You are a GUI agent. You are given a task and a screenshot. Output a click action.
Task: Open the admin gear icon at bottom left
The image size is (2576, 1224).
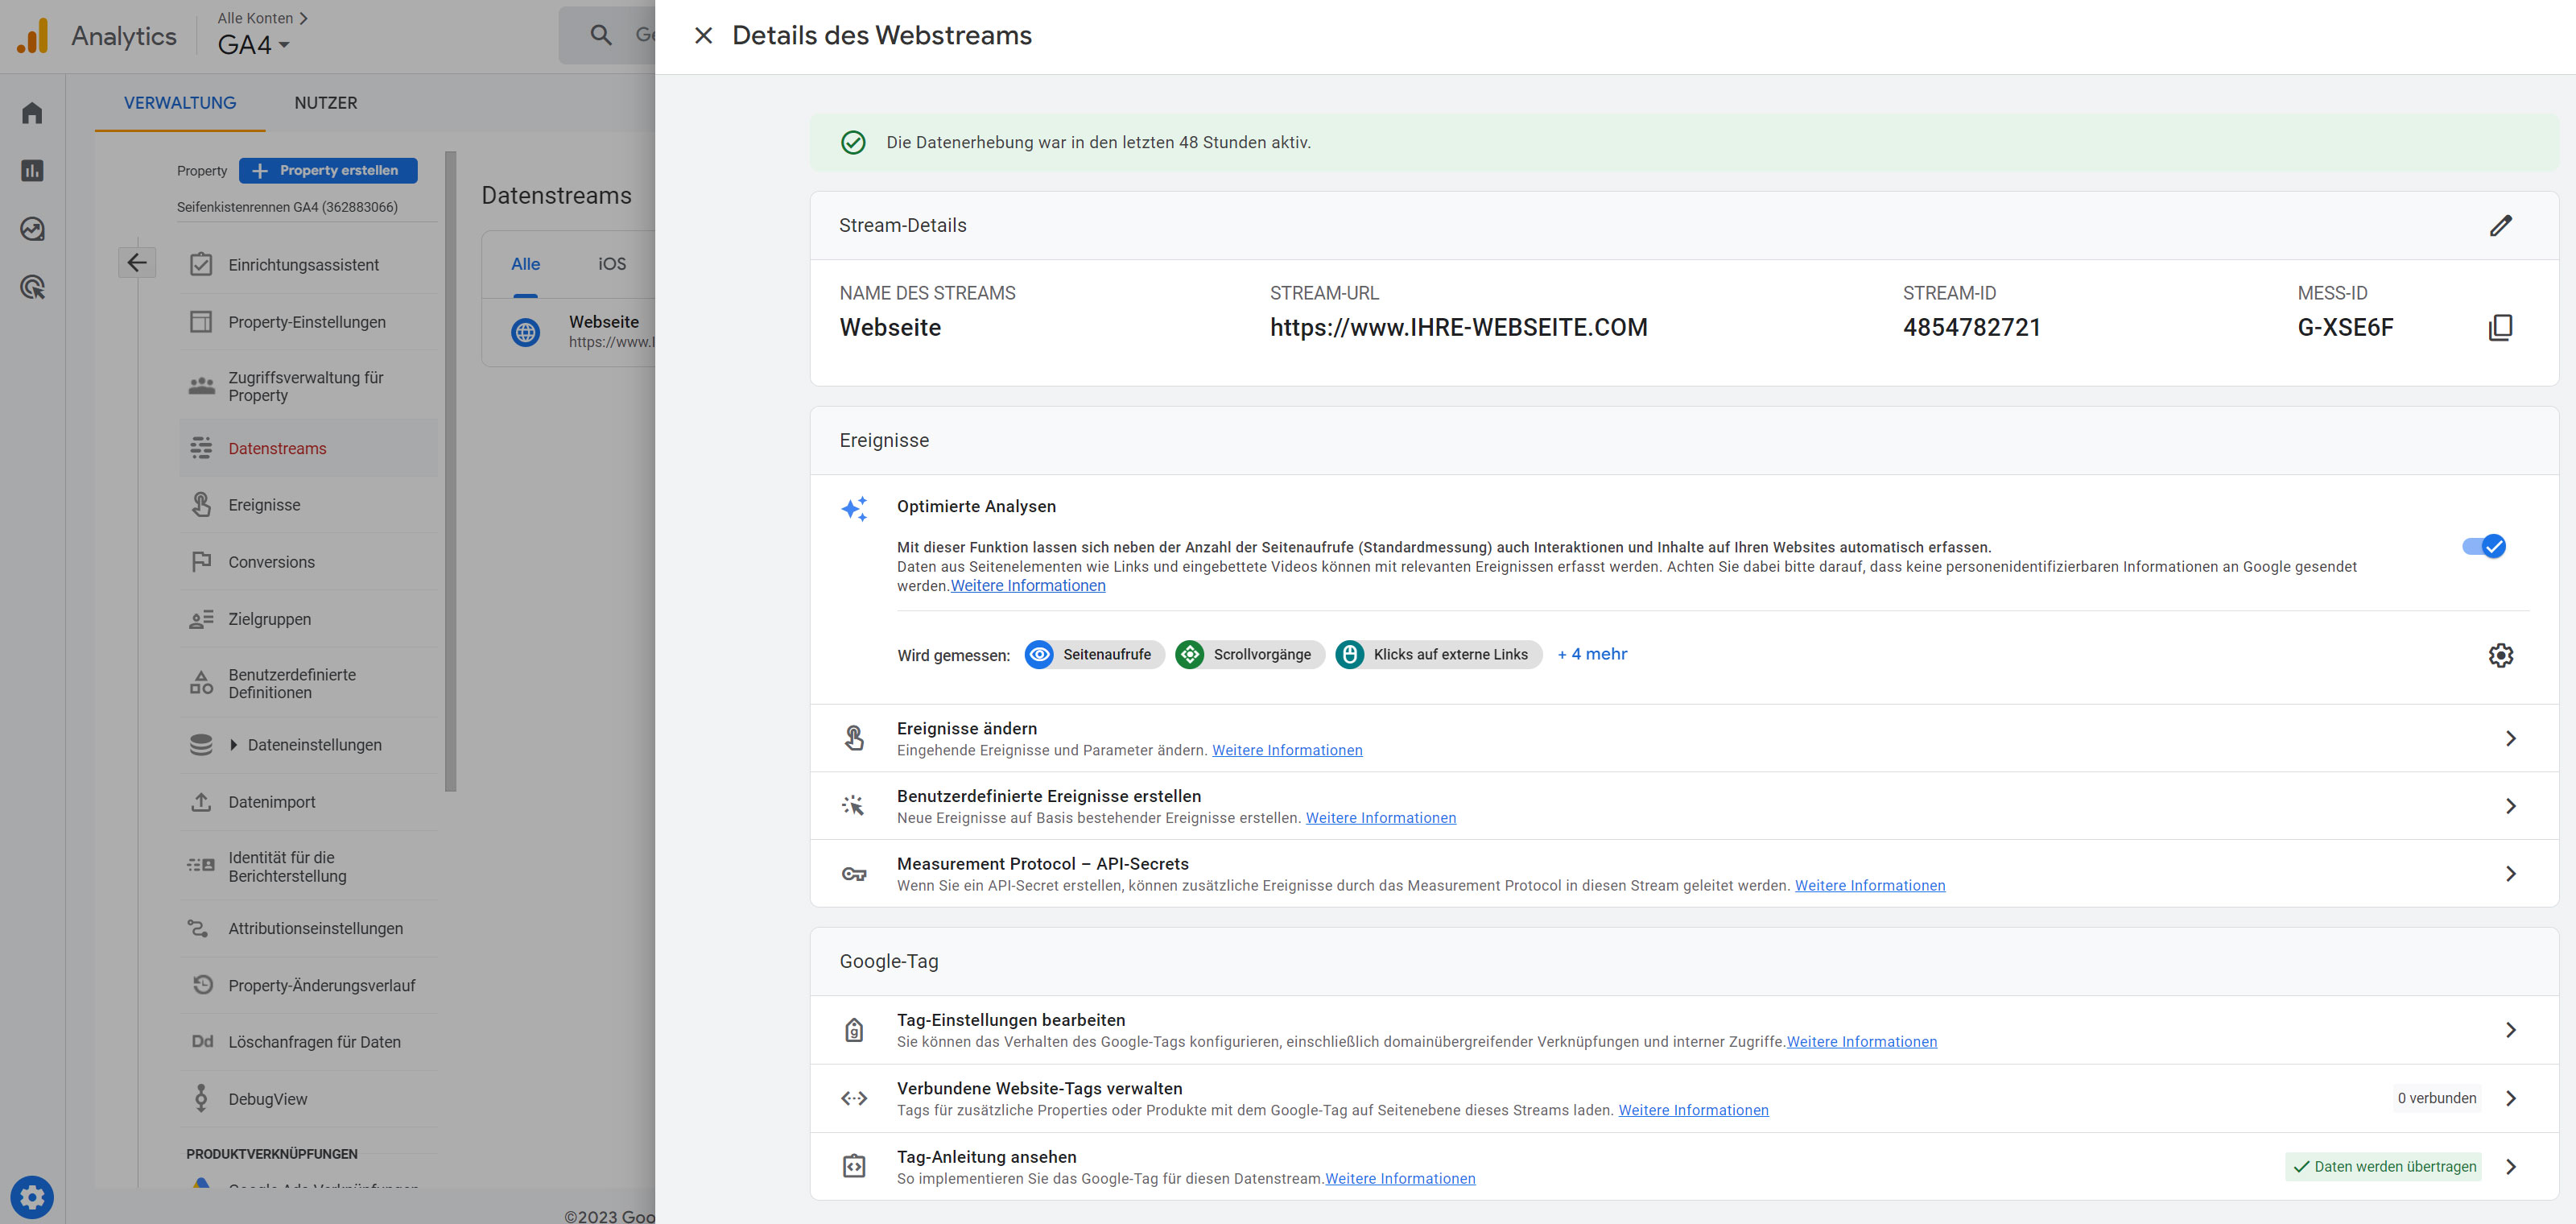32,1196
